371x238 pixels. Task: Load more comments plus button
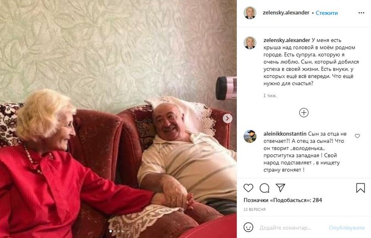304,112
